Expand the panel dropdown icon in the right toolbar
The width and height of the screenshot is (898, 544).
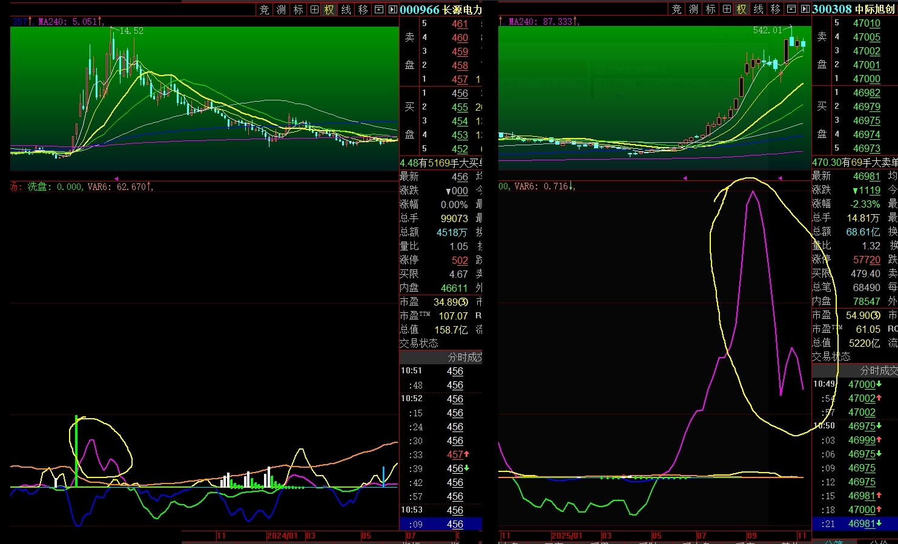[791, 10]
